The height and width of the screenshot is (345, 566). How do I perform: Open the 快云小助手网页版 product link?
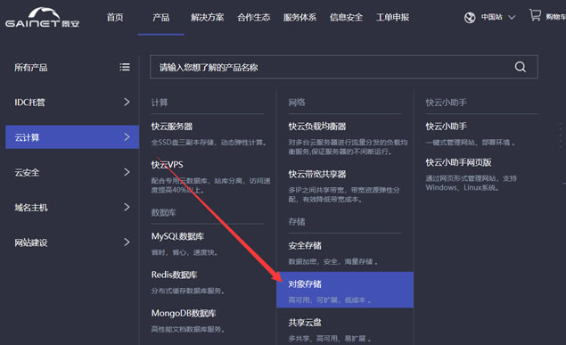[x=458, y=163]
